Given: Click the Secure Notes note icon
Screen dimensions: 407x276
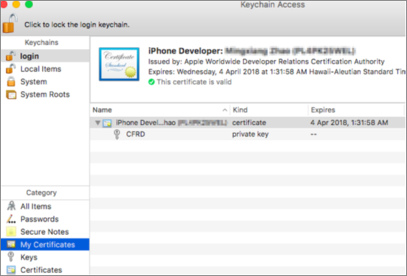Looking at the screenshot, I should coord(11,231).
